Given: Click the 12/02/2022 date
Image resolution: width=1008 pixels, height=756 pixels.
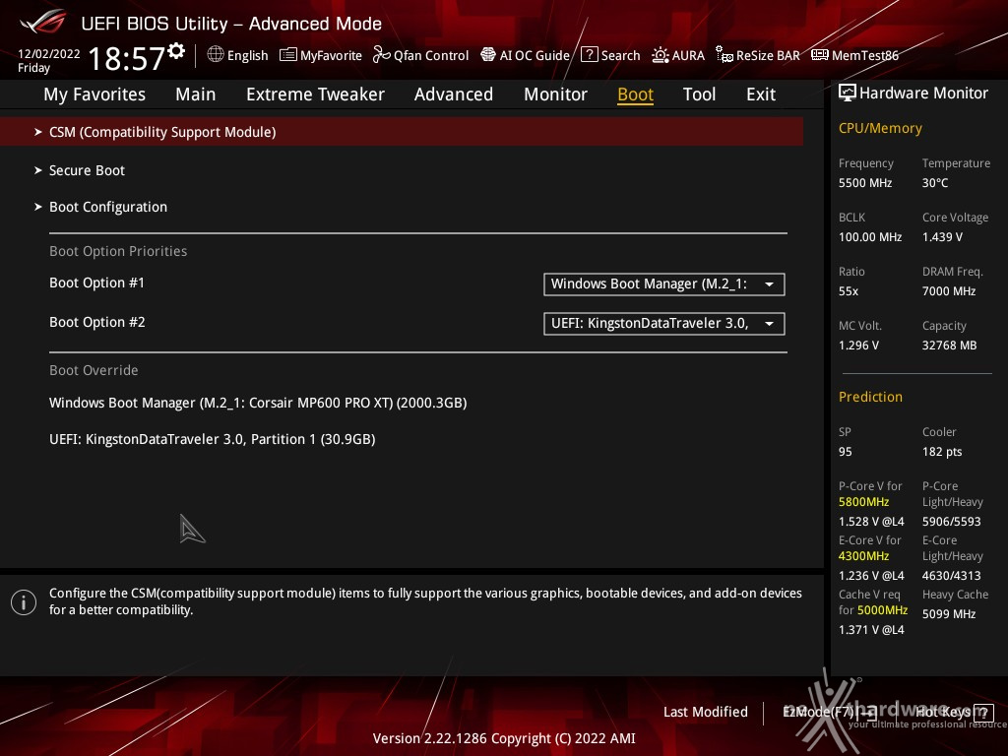Looking at the screenshot, I should coord(49,54).
